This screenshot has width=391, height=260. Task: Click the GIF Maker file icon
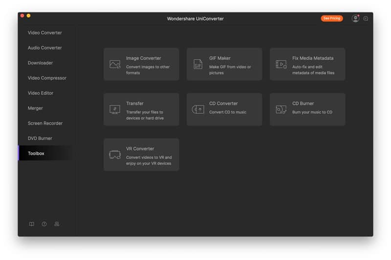(198, 65)
